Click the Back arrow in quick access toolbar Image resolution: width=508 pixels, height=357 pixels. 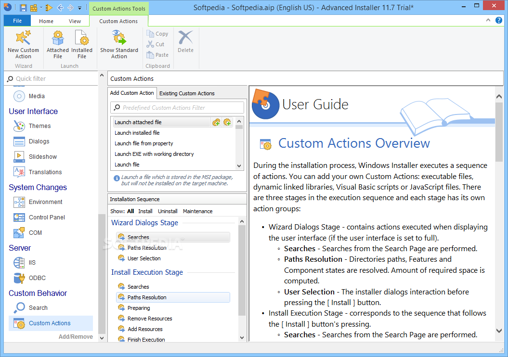click(x=60, y=8)
